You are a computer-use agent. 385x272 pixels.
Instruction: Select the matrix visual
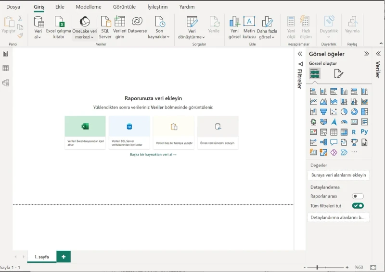[344, 132]
